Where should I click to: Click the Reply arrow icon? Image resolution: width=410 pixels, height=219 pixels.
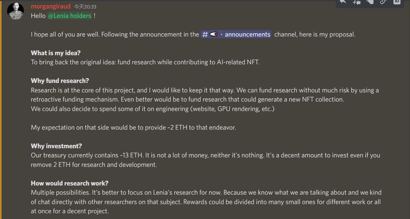pos(343,2)
